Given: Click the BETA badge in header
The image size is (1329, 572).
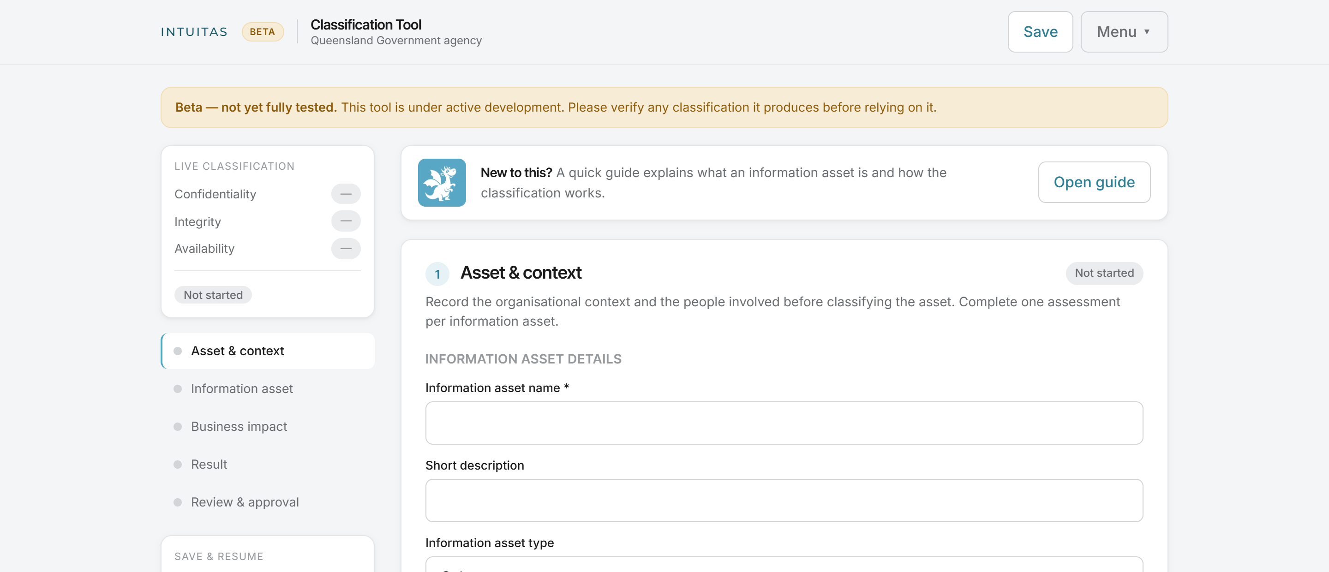Looking at the screenshot, I should [x=263, y=32].
